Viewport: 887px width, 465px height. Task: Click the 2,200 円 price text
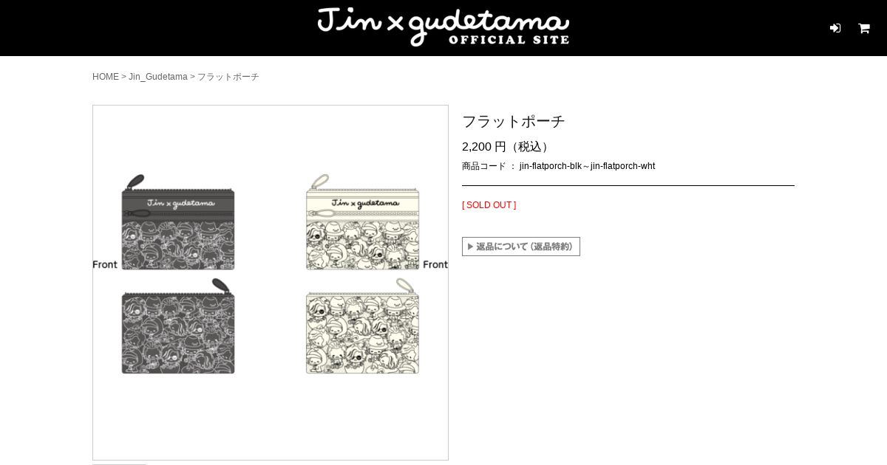coord(484,147)
